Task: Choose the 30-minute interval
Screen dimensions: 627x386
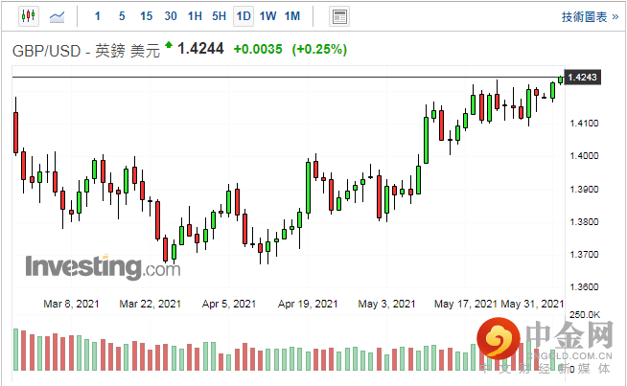Action: pyautogui.click(x=171, y=16)
